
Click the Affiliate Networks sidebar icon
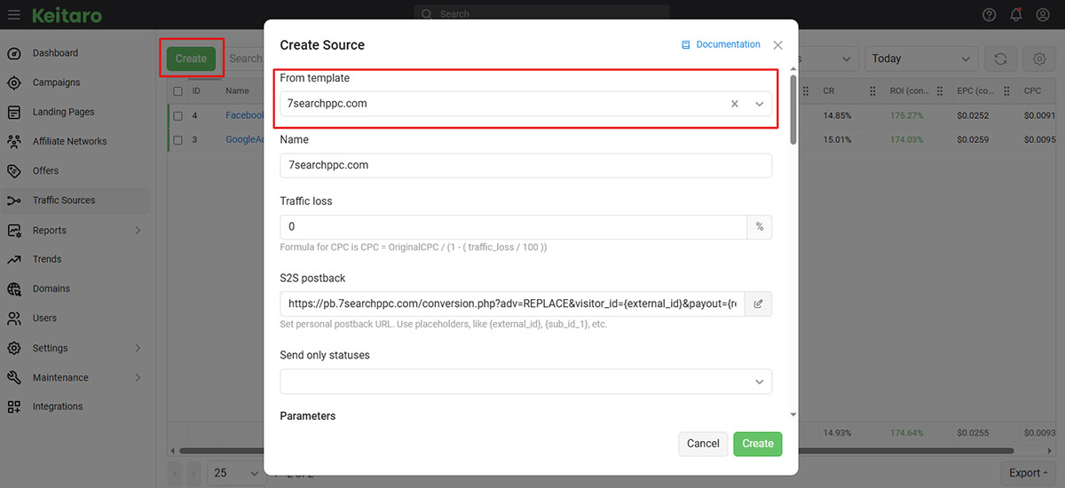click(14, 141)
